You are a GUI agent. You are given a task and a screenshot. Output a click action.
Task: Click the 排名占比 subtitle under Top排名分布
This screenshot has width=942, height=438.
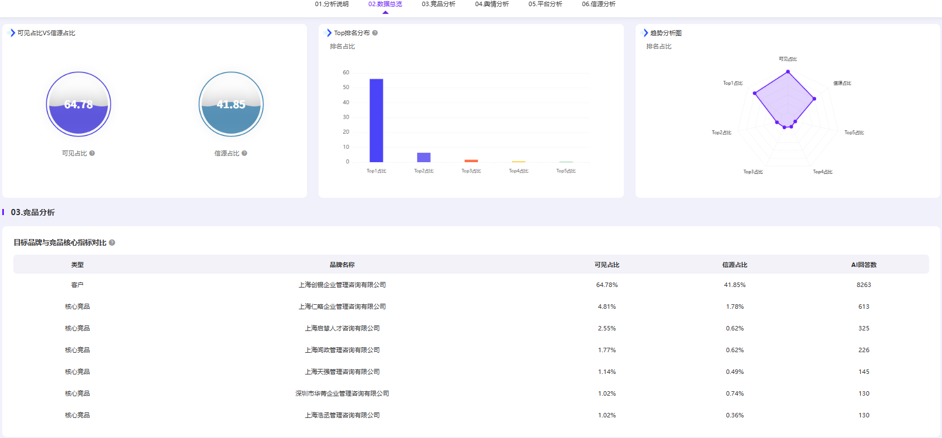(x=342, y=46)
